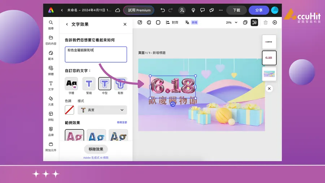Click the background shape square icon
This screenshot has height=183, width=325.
pyautogui.click(x=158, y=22)
